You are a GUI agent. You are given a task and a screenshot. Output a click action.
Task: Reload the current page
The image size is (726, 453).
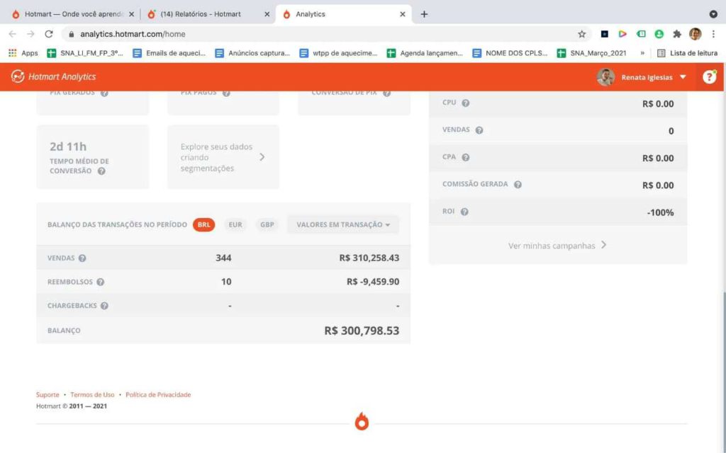[49, 34]
